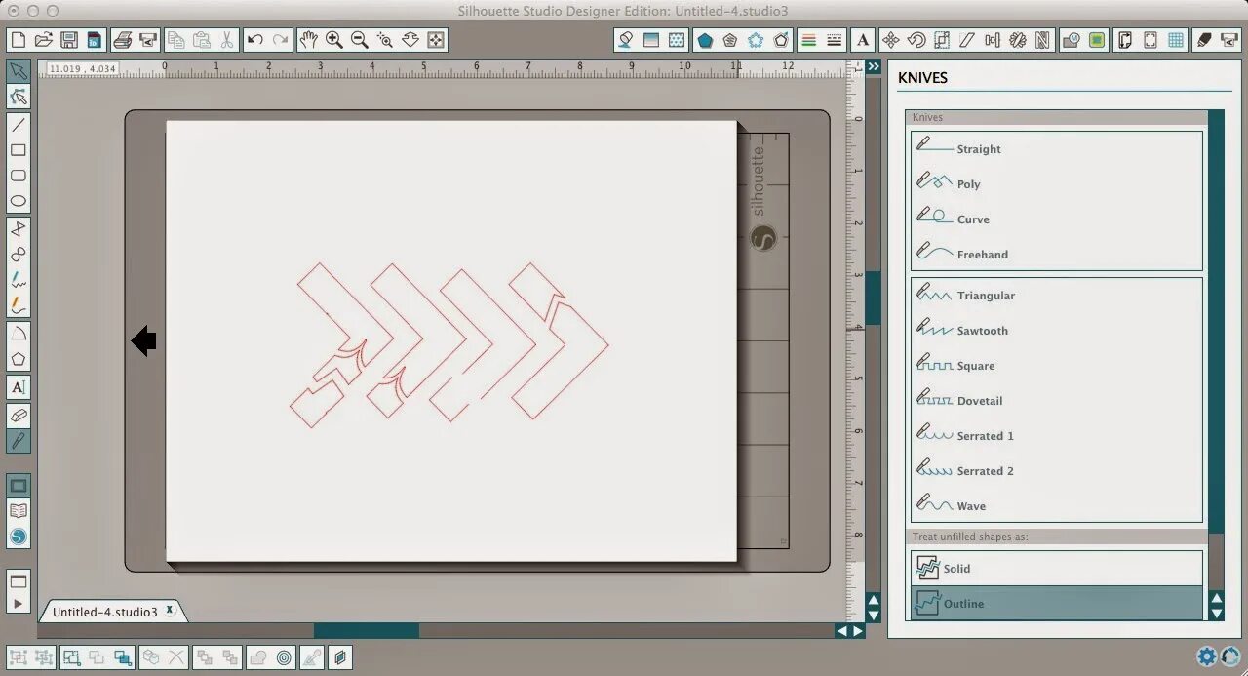Click the black arrow beside the cutting mat
Viewport: 1248px width, 676px height.
(x=143, y=340)
